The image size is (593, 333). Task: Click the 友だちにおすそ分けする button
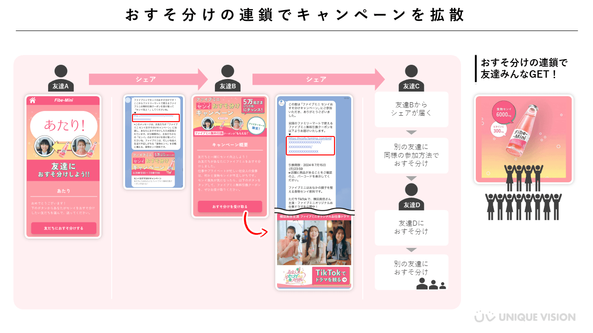tap(63, 228)
